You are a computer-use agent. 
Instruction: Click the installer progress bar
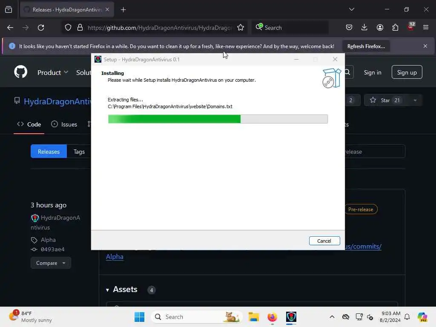(x=218, y=119)
